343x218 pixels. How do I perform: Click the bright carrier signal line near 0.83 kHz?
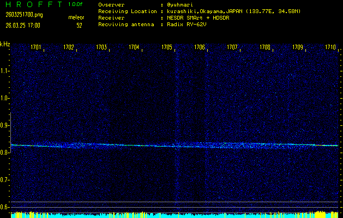click(174, 146)
